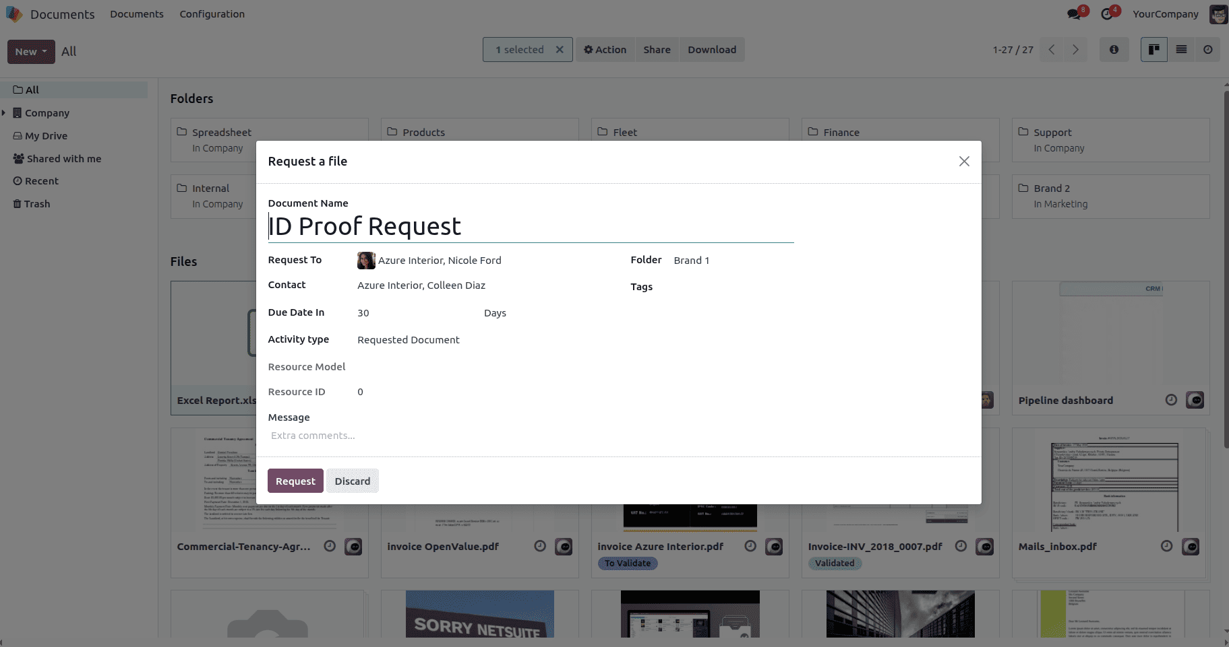Image resolution: width=1229 pixels, height=647 pixels.
Task: Open activity clock on Mails_inbox.pdf
Action: [x=1167, y=546]
